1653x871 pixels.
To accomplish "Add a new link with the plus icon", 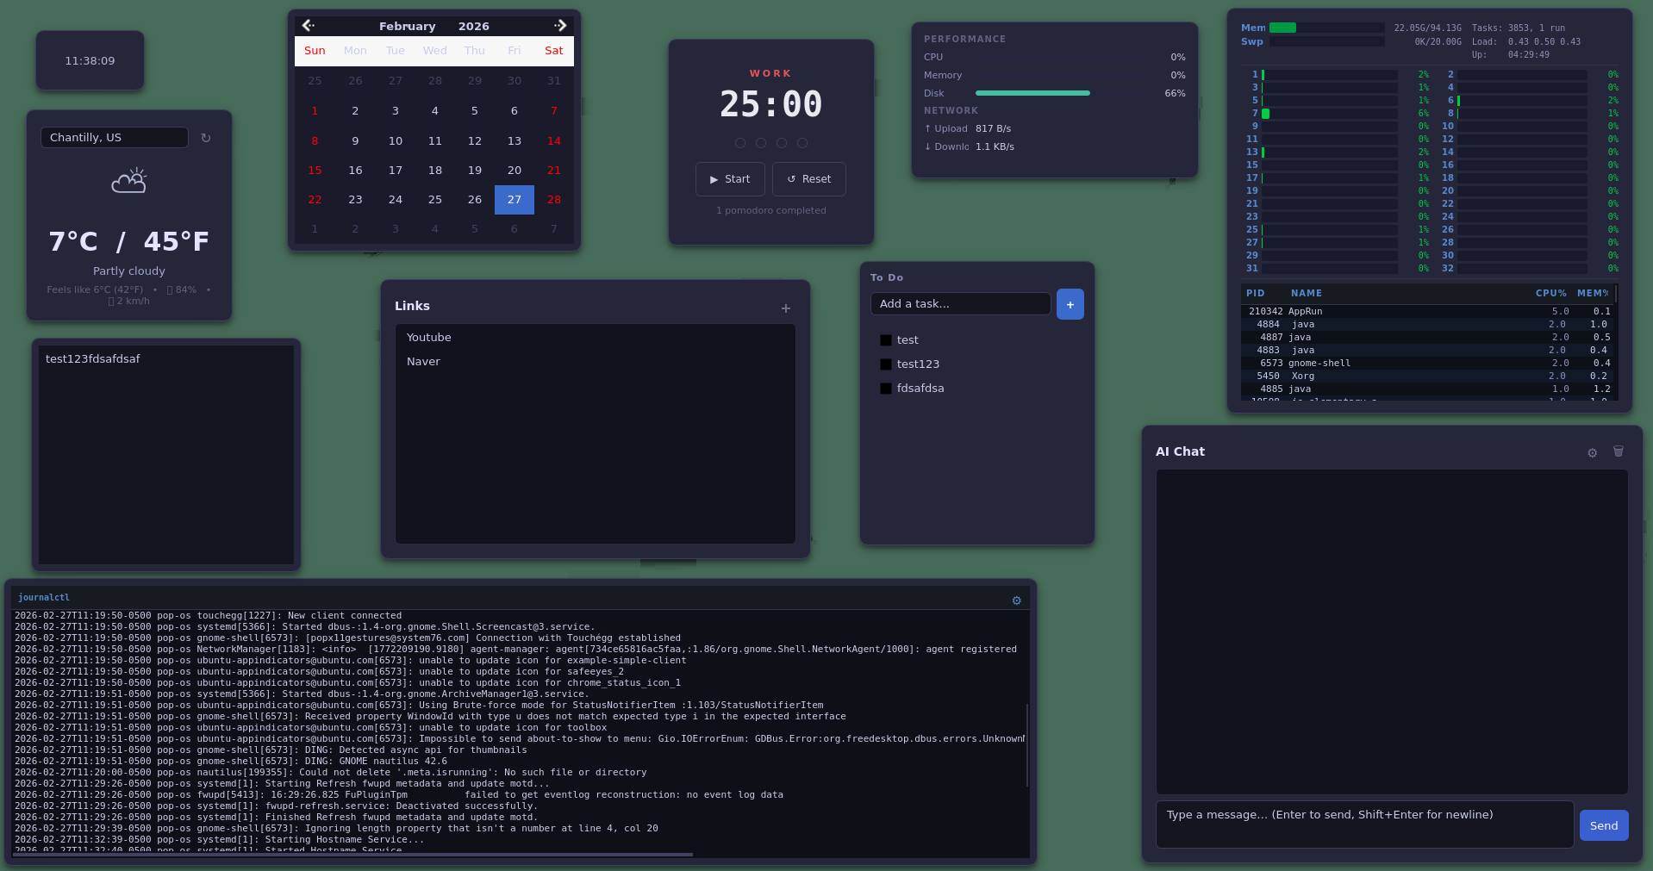I will coord(785,308).
